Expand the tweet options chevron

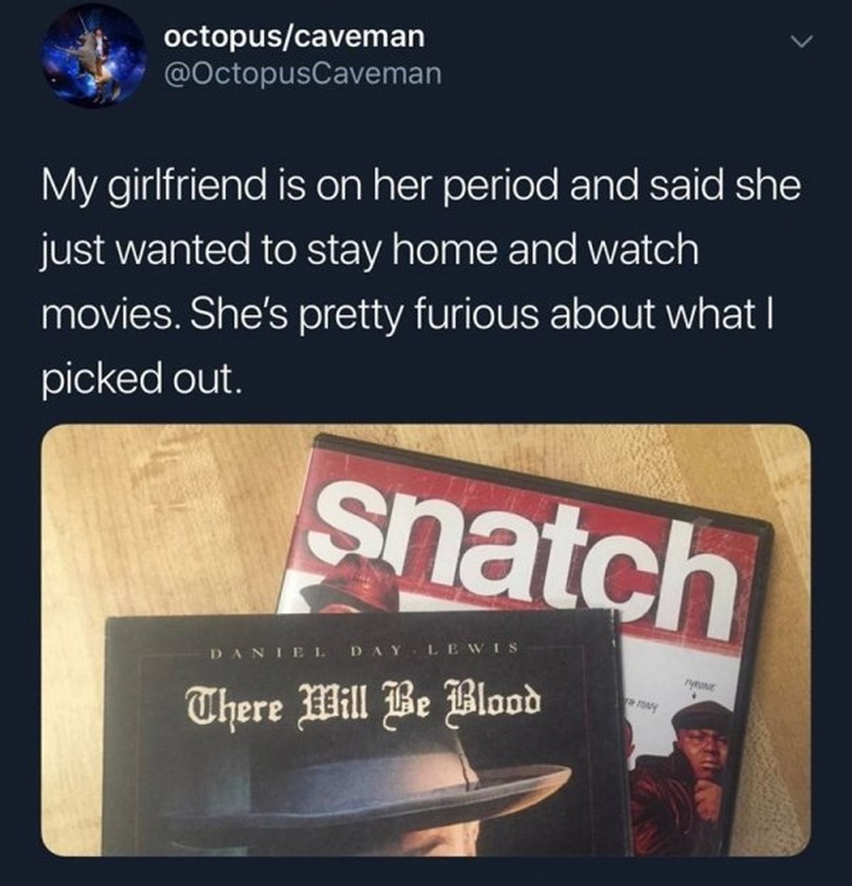(x=801, y=43)
